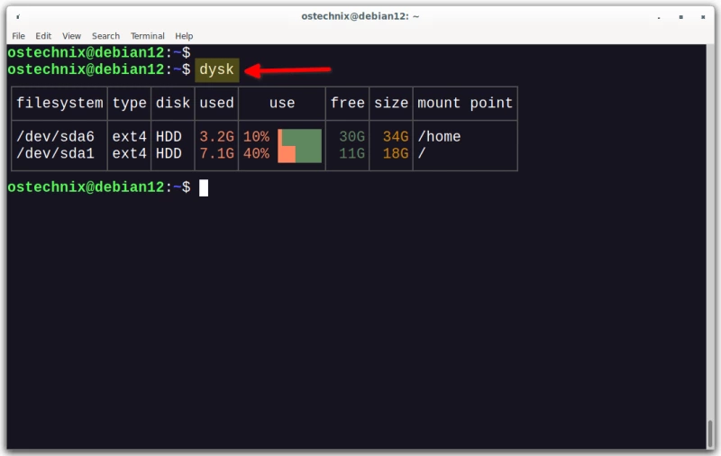Click the disk column header
Viewport: 721px width, 456px height.
pos(173,103)
